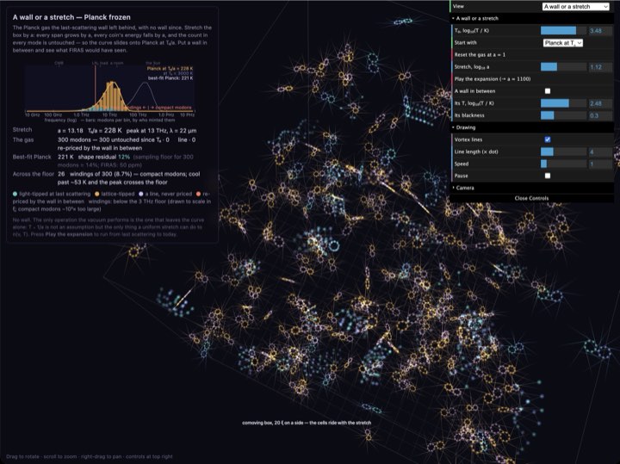Adjust the 'Its blackness' slider

[563, 115]
